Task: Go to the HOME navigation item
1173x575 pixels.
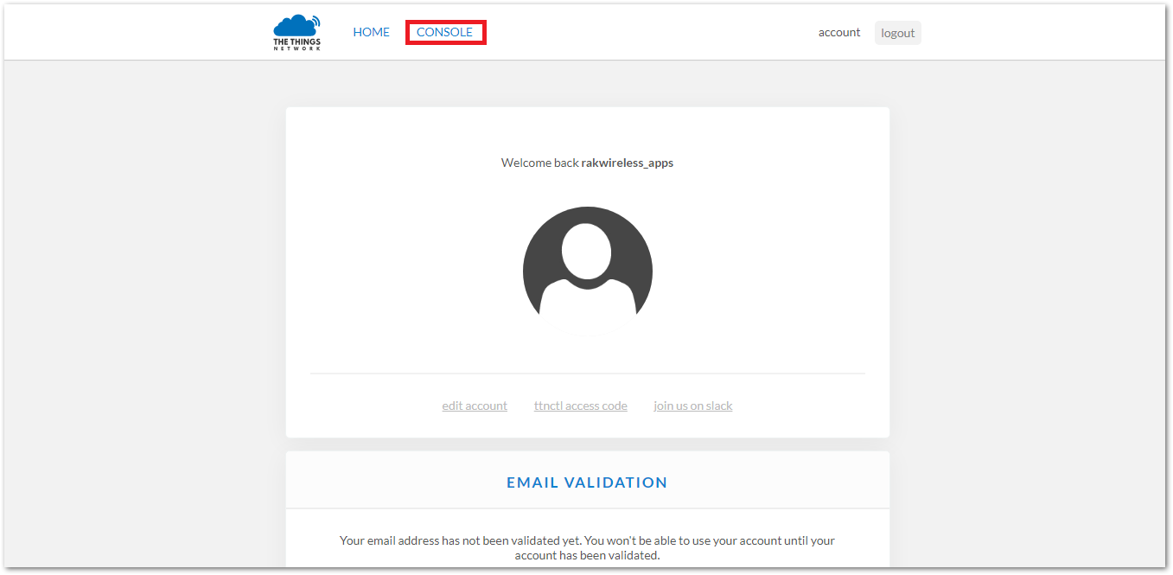Action: [371, 32]
